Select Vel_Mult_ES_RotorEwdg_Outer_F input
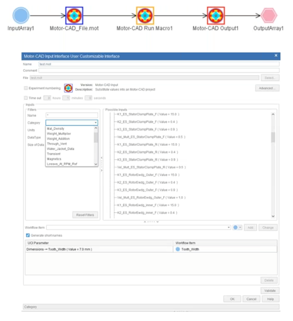The height and width of the screenshot is (321, 293). point(151,198)
